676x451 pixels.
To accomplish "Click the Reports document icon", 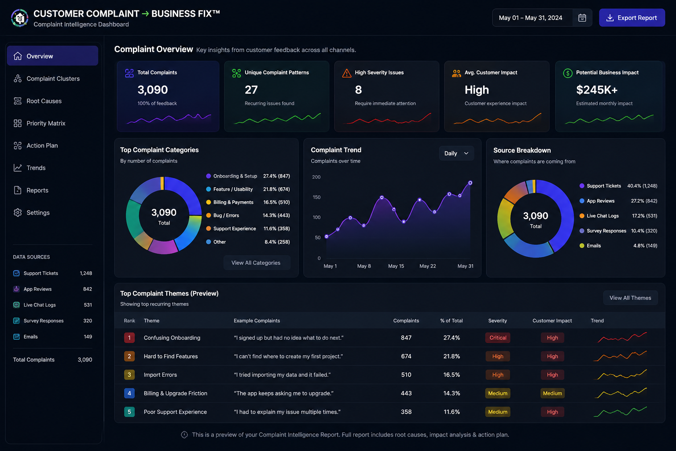I will tap(18, 190).
